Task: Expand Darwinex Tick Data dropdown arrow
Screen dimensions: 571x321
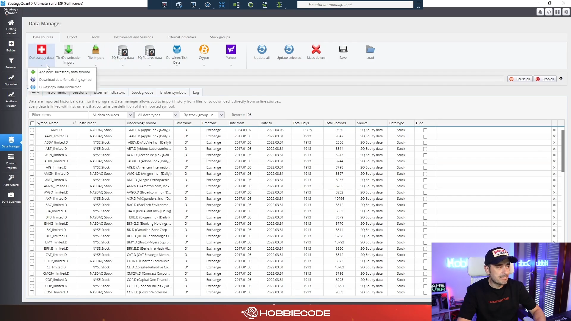Action: coord(177,65)
